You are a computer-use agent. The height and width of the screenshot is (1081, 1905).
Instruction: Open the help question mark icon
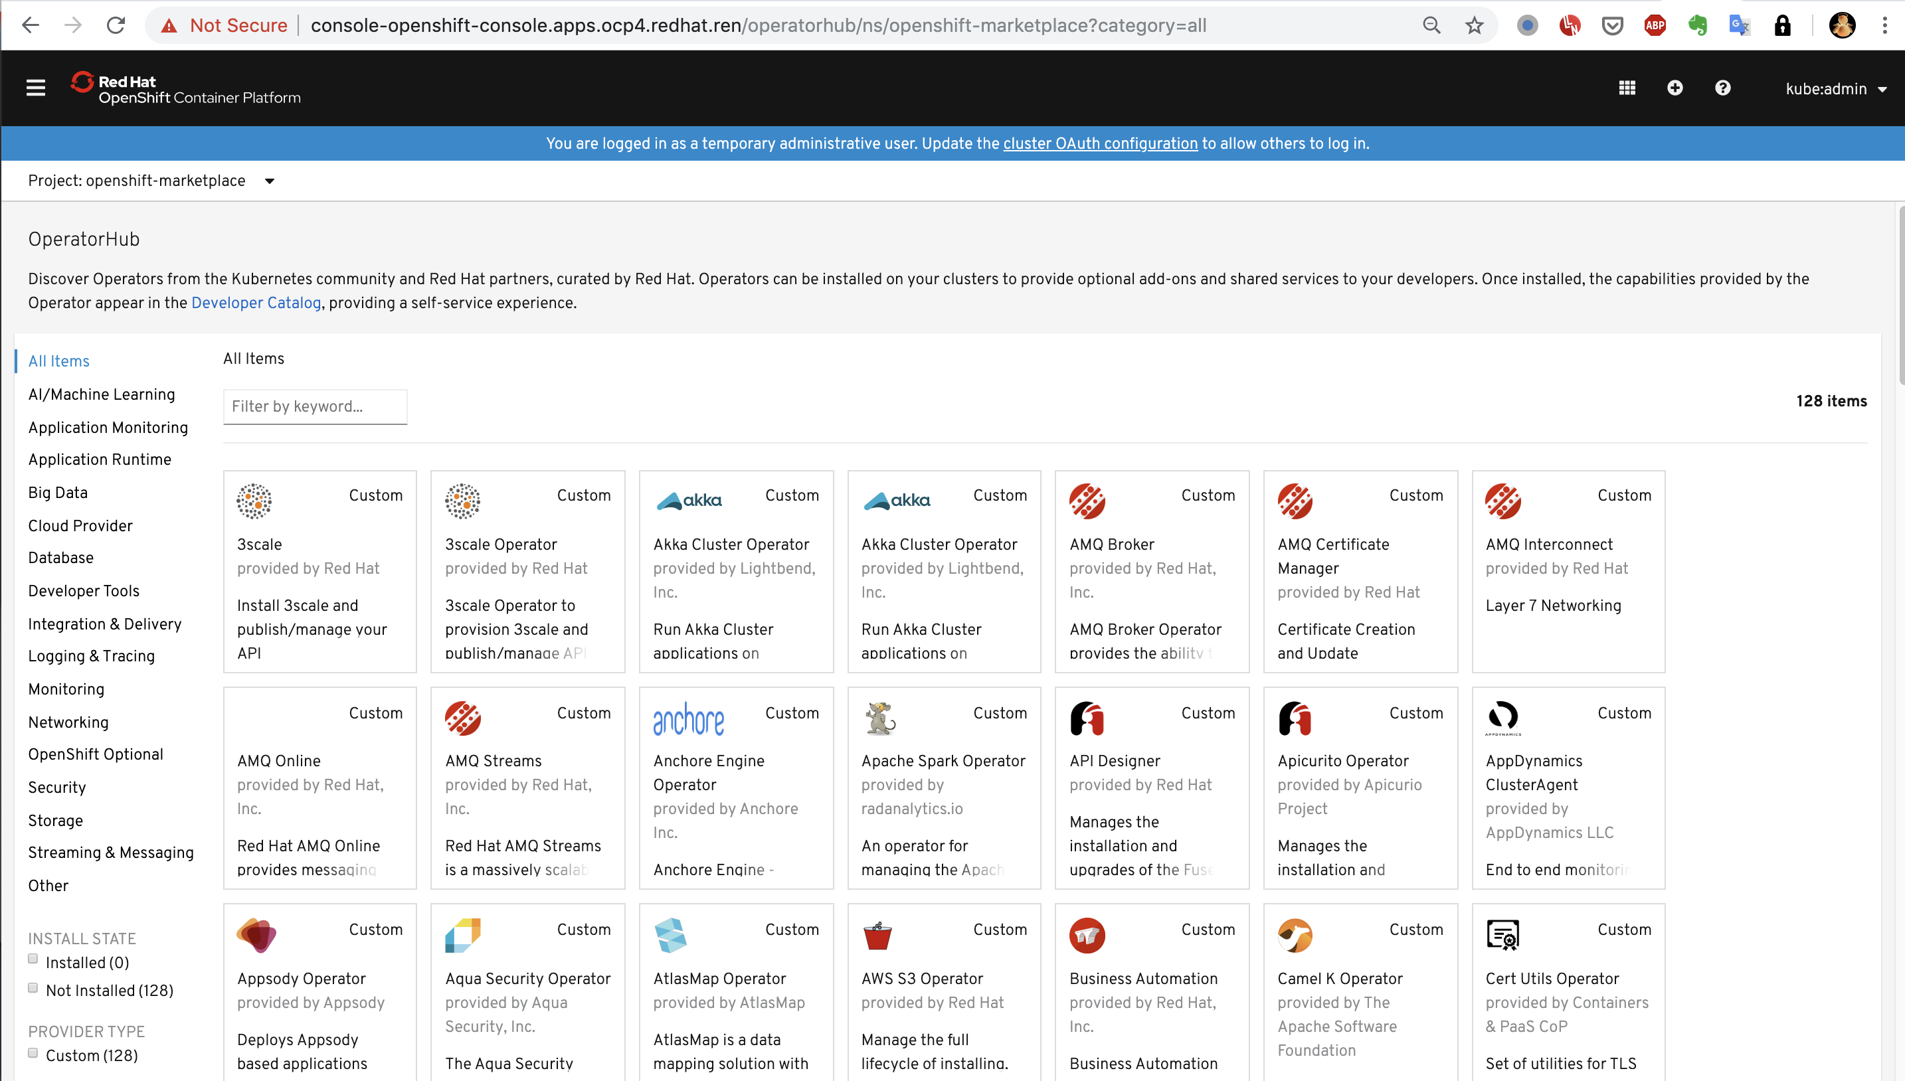coord(1722,88)
